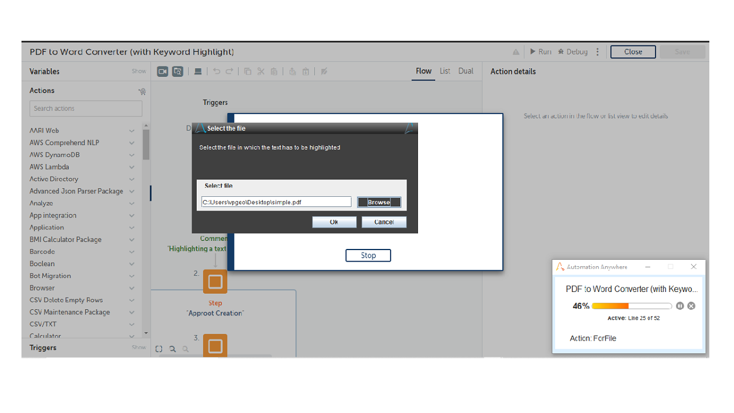Click the find-in-bot search toolbar icon

pos(178,71)
